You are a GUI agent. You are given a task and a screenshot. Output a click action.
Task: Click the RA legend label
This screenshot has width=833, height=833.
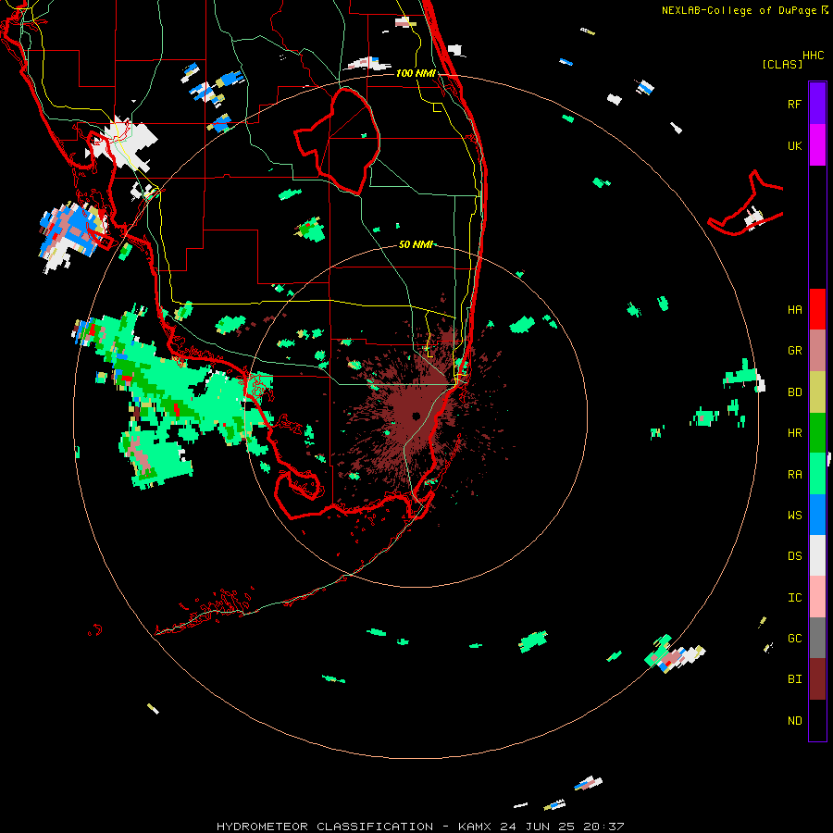point(794,475)
